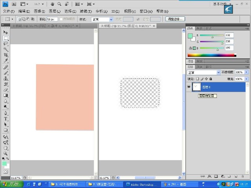Toggle lock all icon in Layers panel
251x188 pixels.
210,79
